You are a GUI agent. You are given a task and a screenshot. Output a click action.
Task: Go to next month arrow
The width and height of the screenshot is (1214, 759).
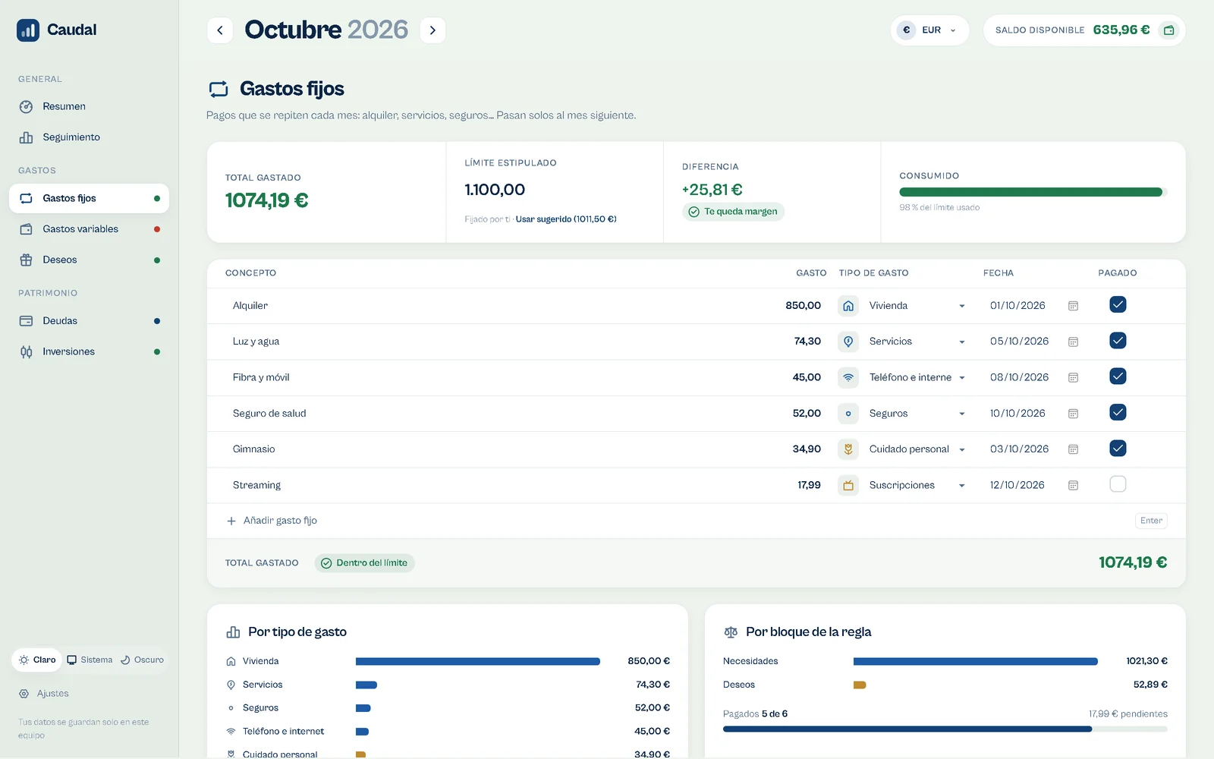[432, 30]
